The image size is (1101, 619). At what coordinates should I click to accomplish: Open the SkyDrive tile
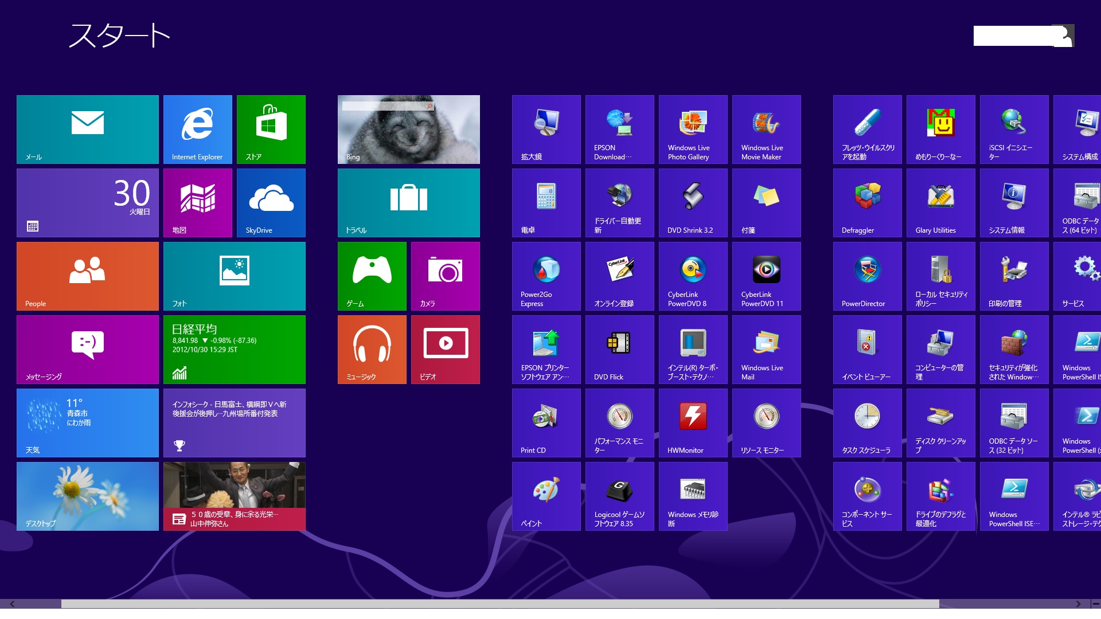[271, 202]
